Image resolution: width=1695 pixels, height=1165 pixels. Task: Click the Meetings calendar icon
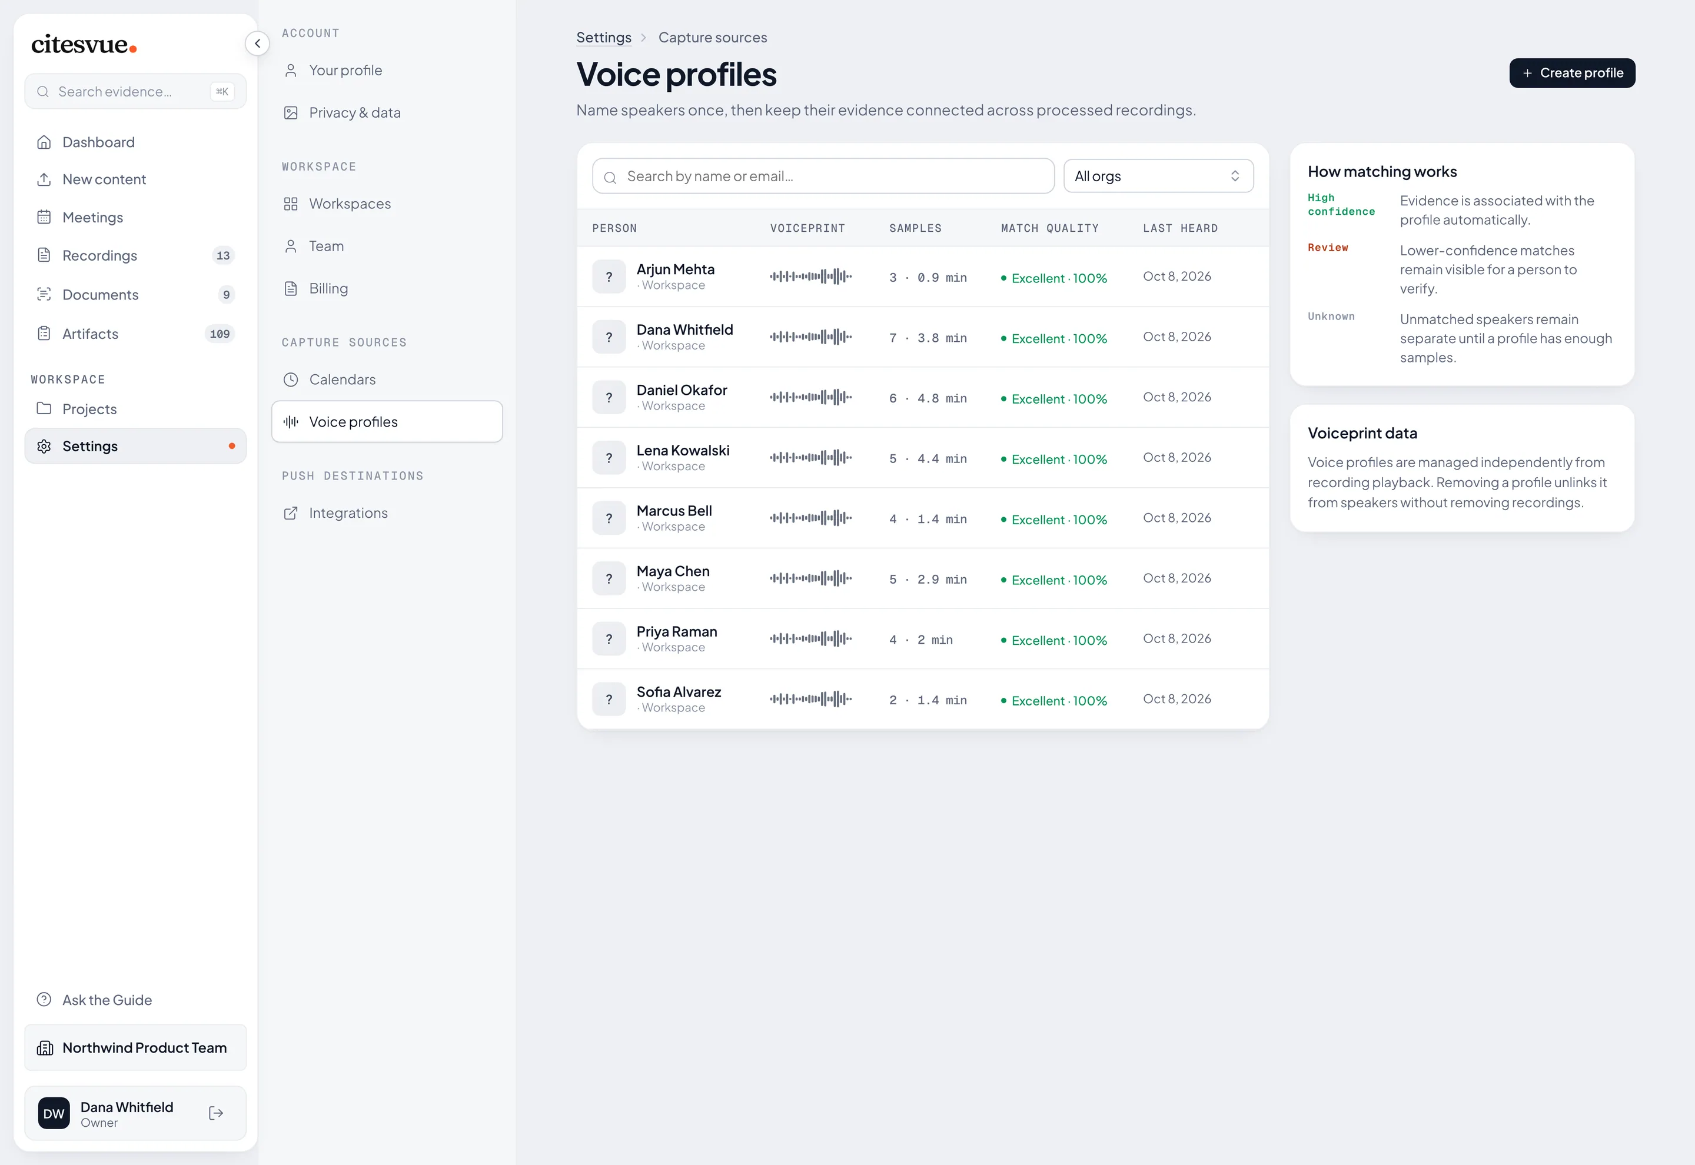point(44,218)
